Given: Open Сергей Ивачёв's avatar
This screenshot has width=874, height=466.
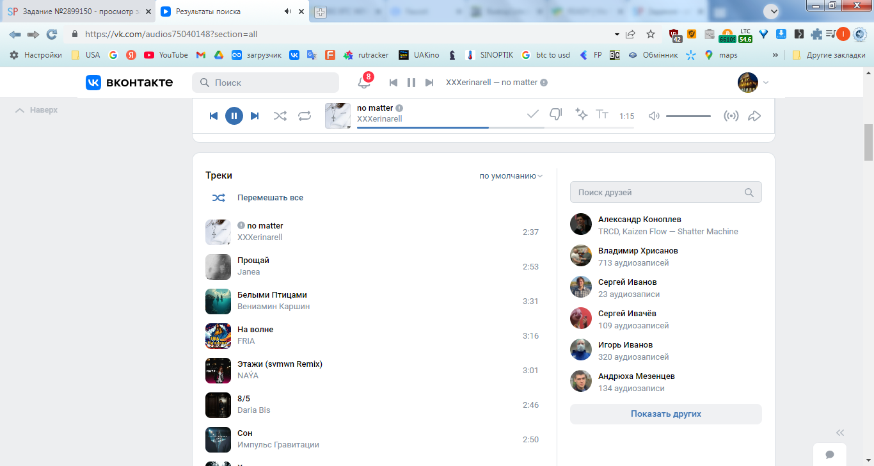Looking at the screenshot, I should 581,318.
